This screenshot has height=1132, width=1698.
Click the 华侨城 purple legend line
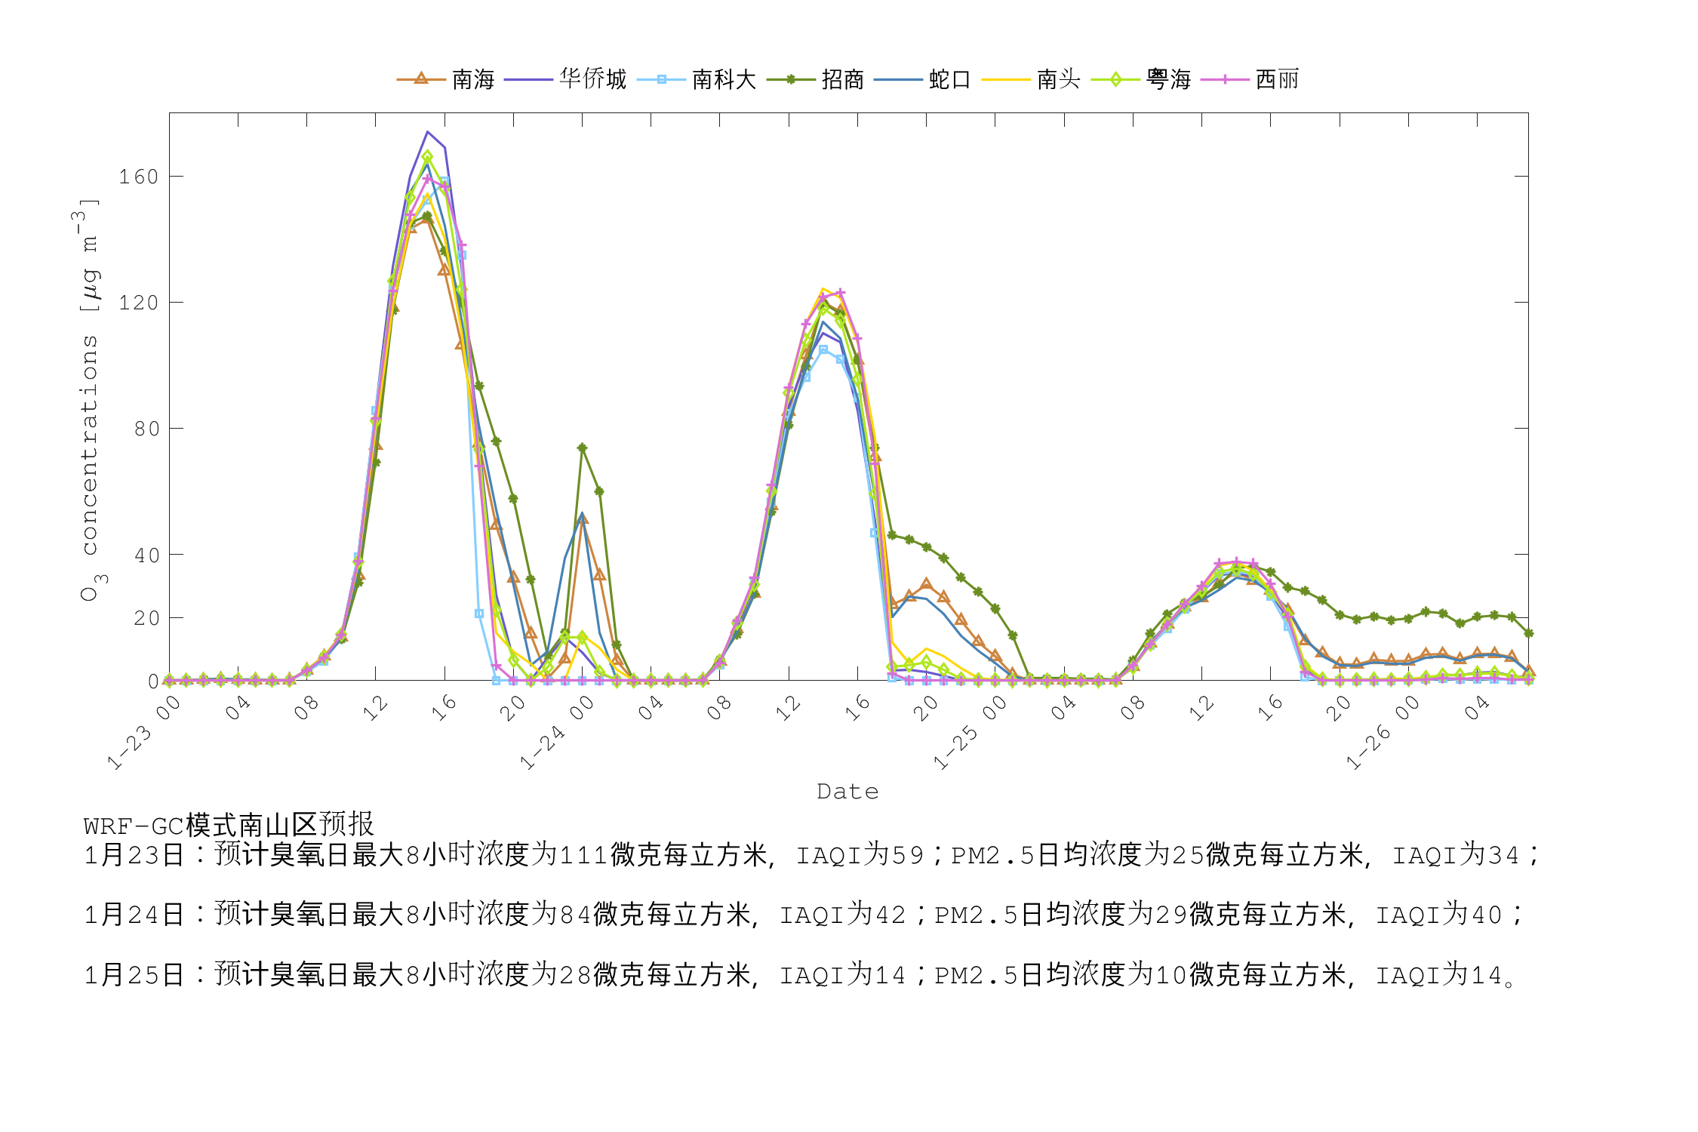tap(528, 79)
